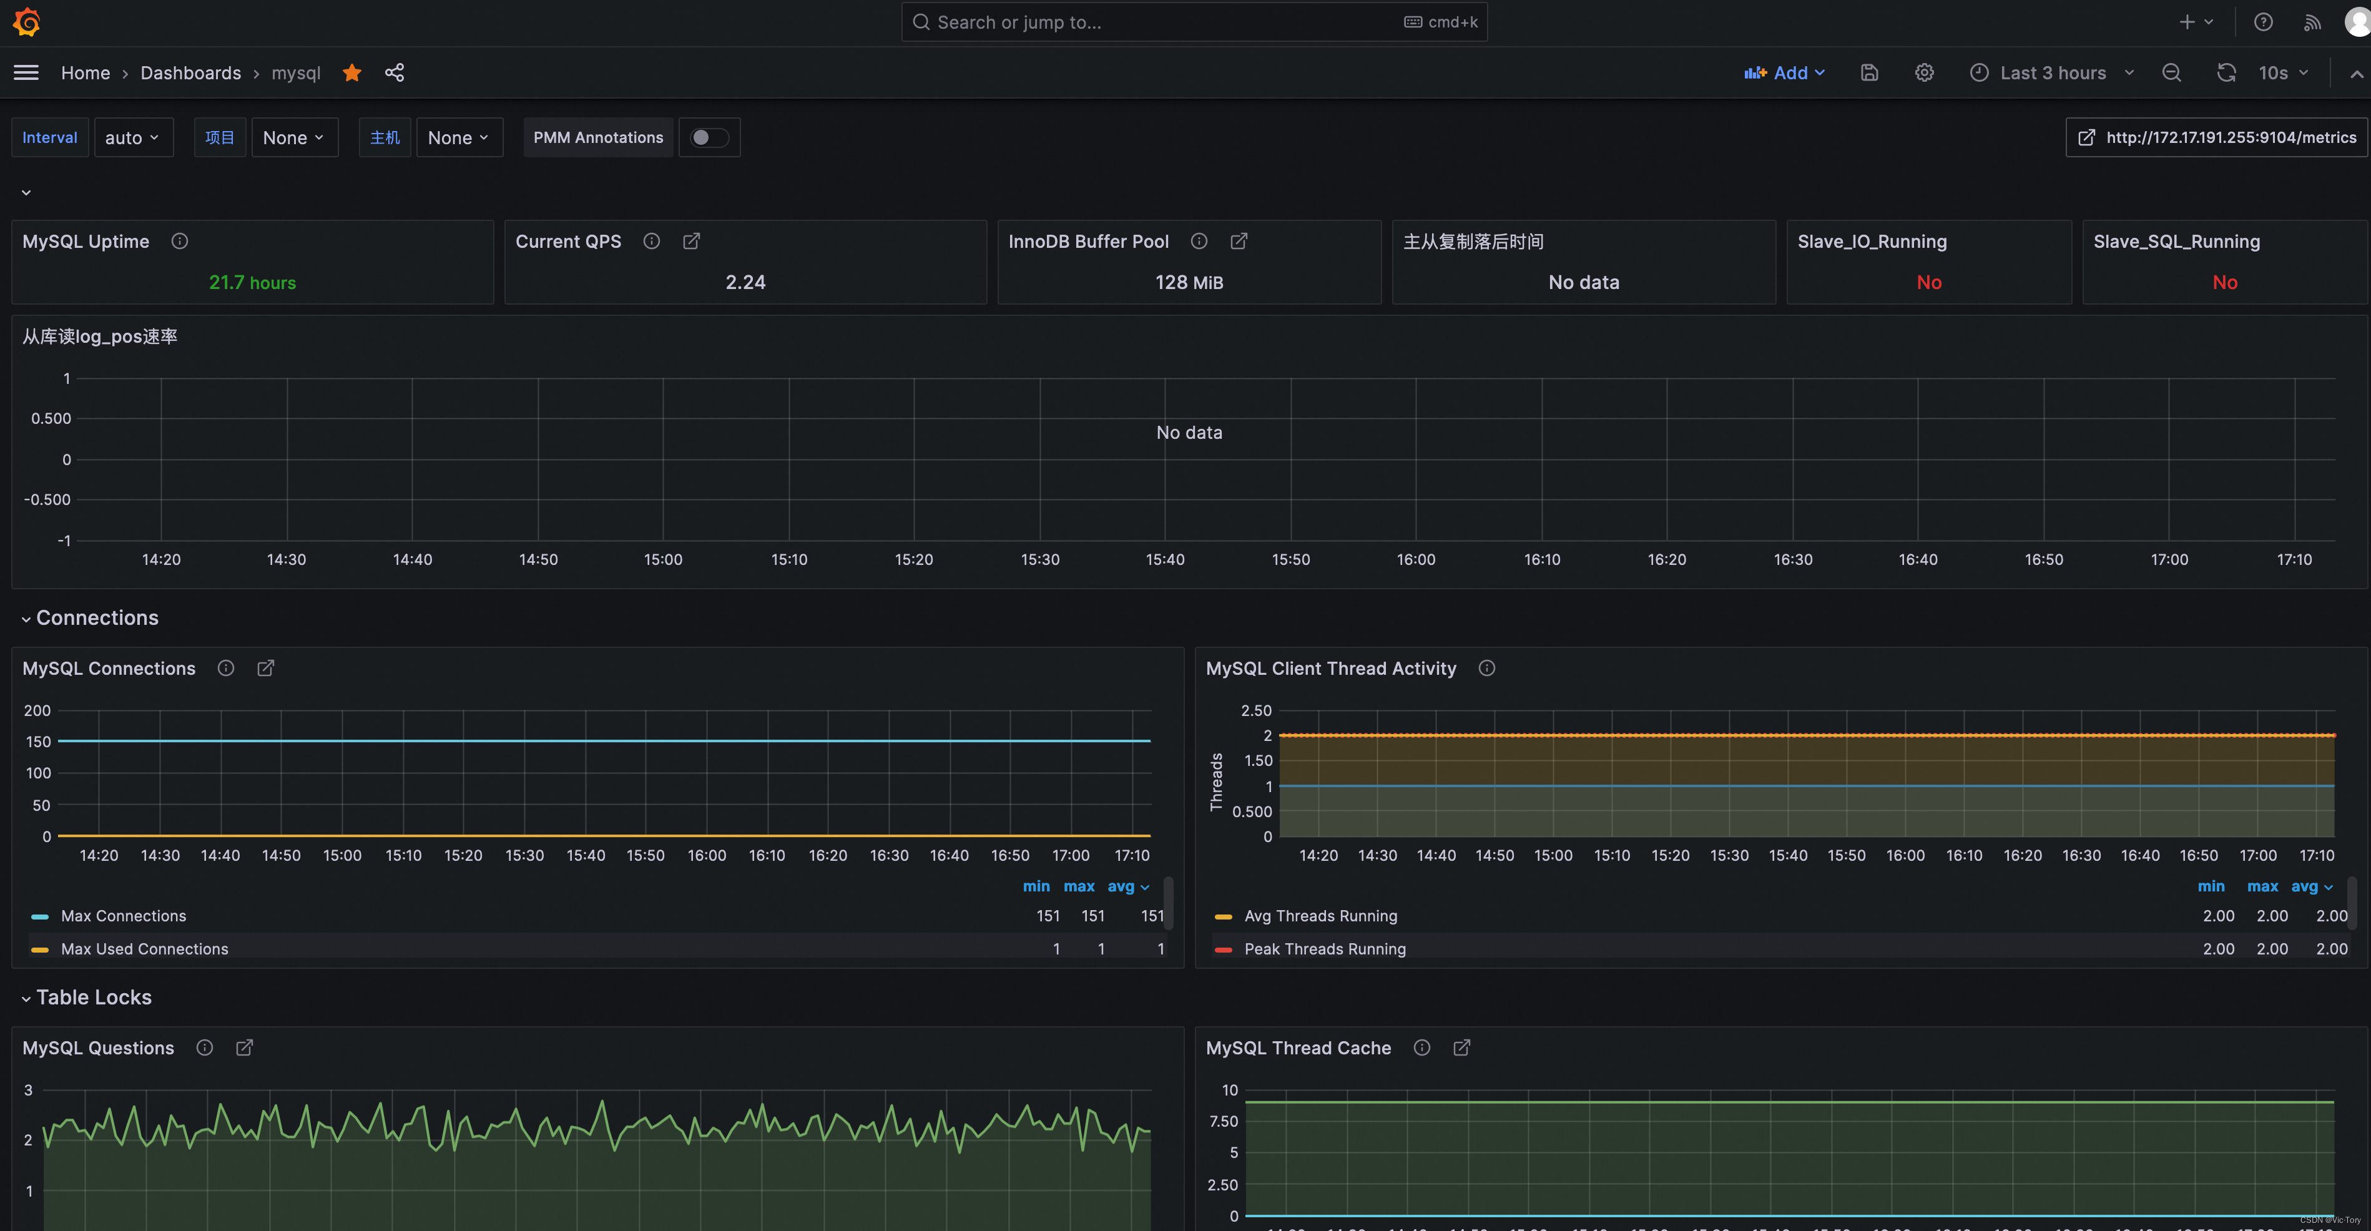
Task: Show MySQL Connections panel info icon
Action: pyautogui.click(x=225, y=668)
